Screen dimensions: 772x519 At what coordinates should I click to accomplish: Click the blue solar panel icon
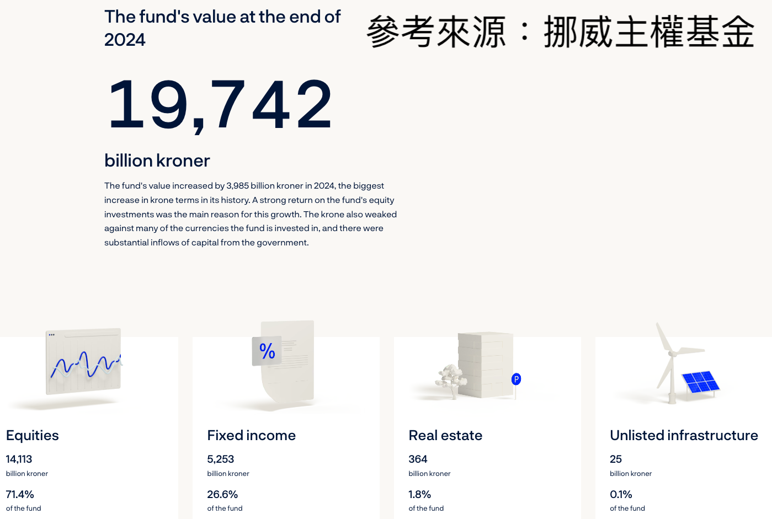701,382
